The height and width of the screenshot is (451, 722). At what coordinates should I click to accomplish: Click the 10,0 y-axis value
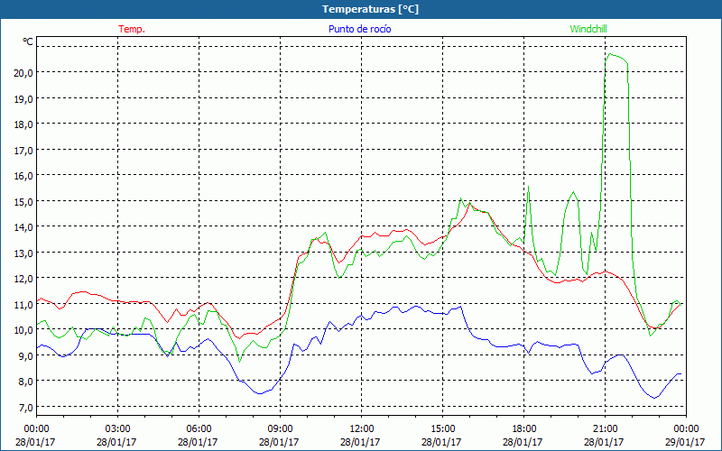(x=24, y=330)
